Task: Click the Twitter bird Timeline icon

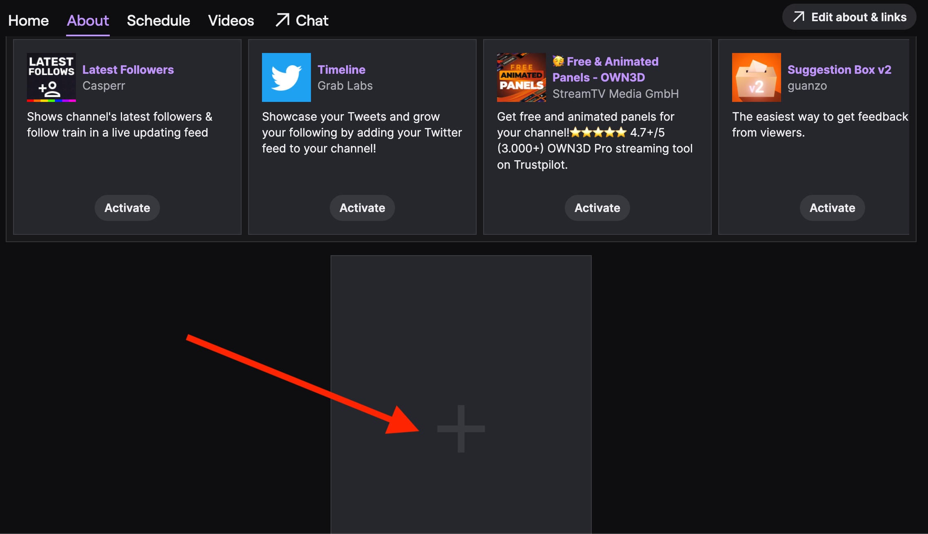Action: point(286,77)
